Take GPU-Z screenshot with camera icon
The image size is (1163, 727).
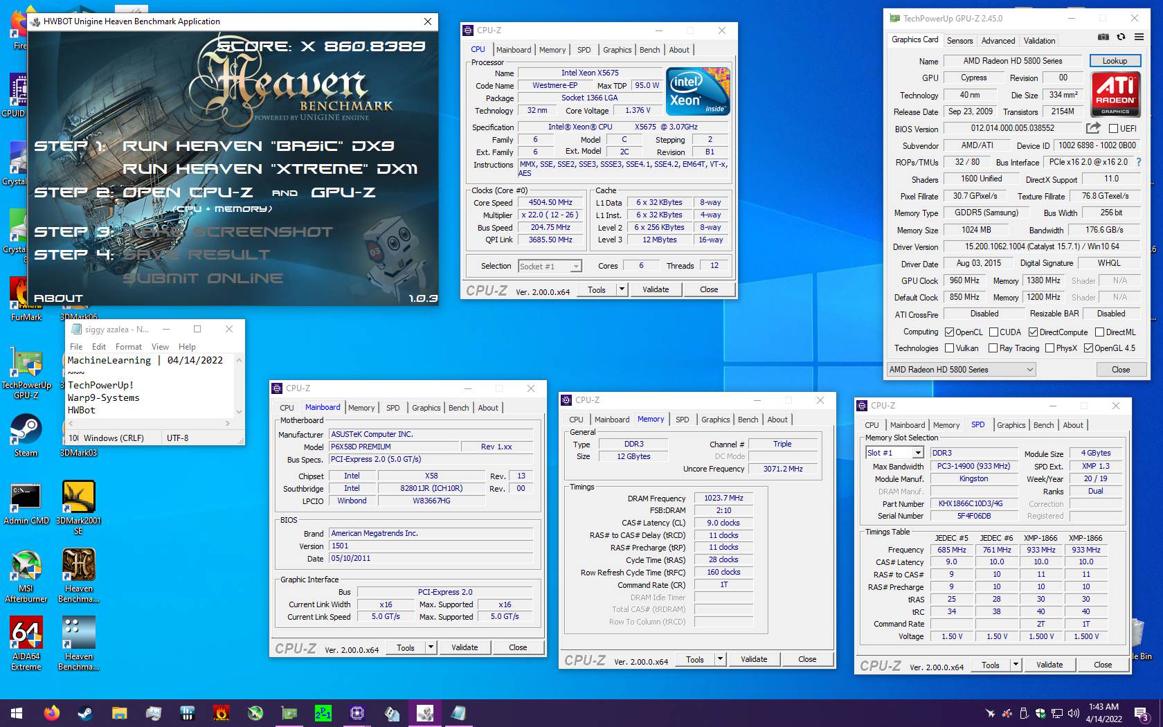pos(1103,37)
